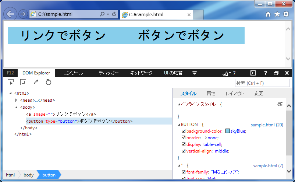Screen dimensions: 295x182
Task: Unpin the developer tools window
Action: [x=276, y=73]
